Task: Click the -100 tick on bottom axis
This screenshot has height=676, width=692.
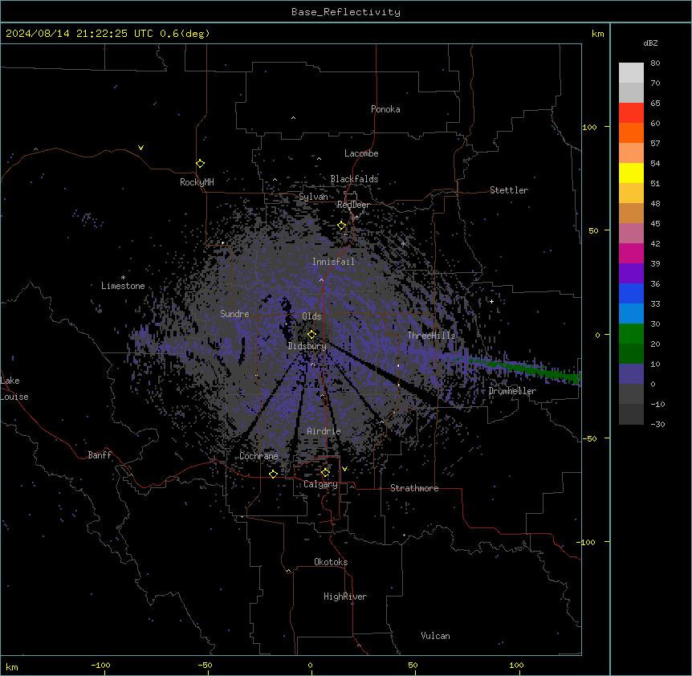Action: pyautogui.click(x=100, y=665)
